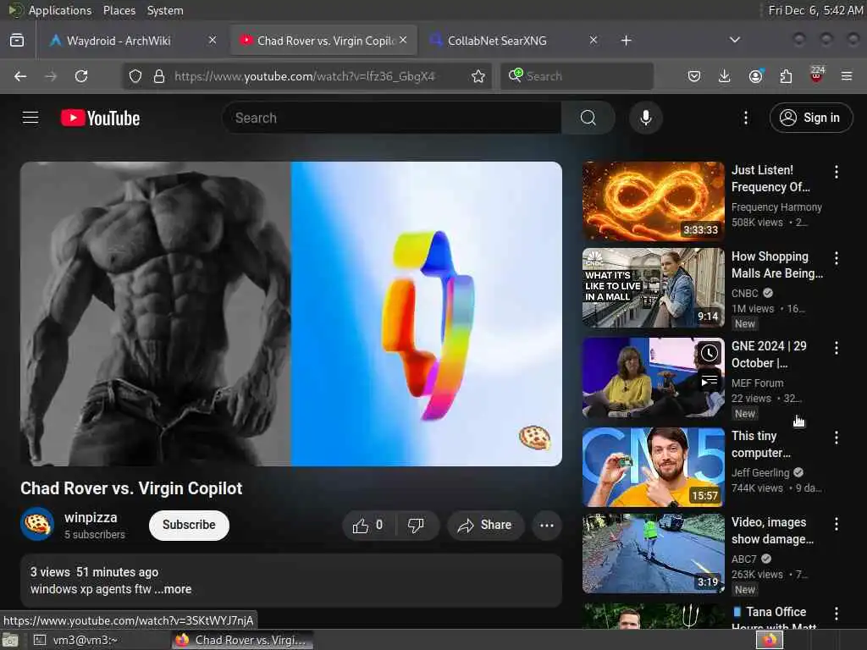Reload the page with the refresh icon
867x650 pixels.
(81, 76)
